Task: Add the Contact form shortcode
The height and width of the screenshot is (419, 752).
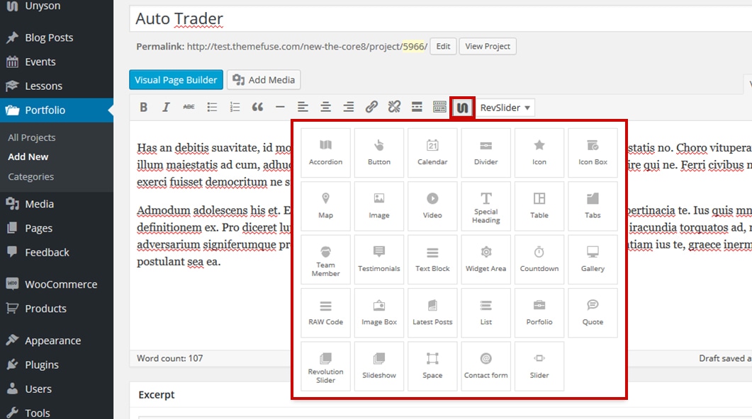Action: [x=486, y=367]
